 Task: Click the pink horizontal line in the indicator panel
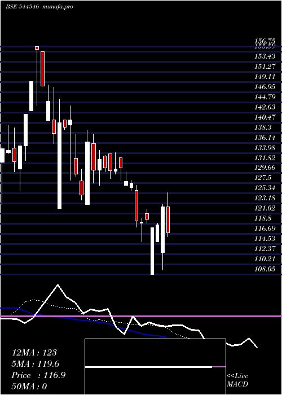[x=141, y=316]
